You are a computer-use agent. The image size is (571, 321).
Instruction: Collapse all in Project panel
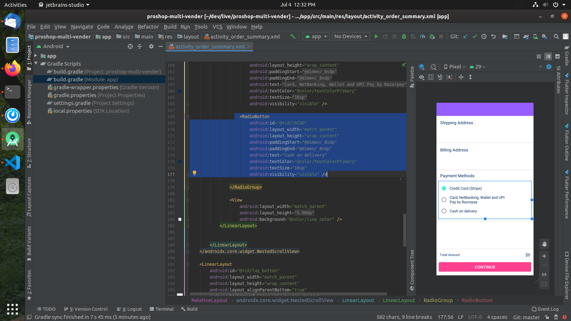tap(140, 46)
